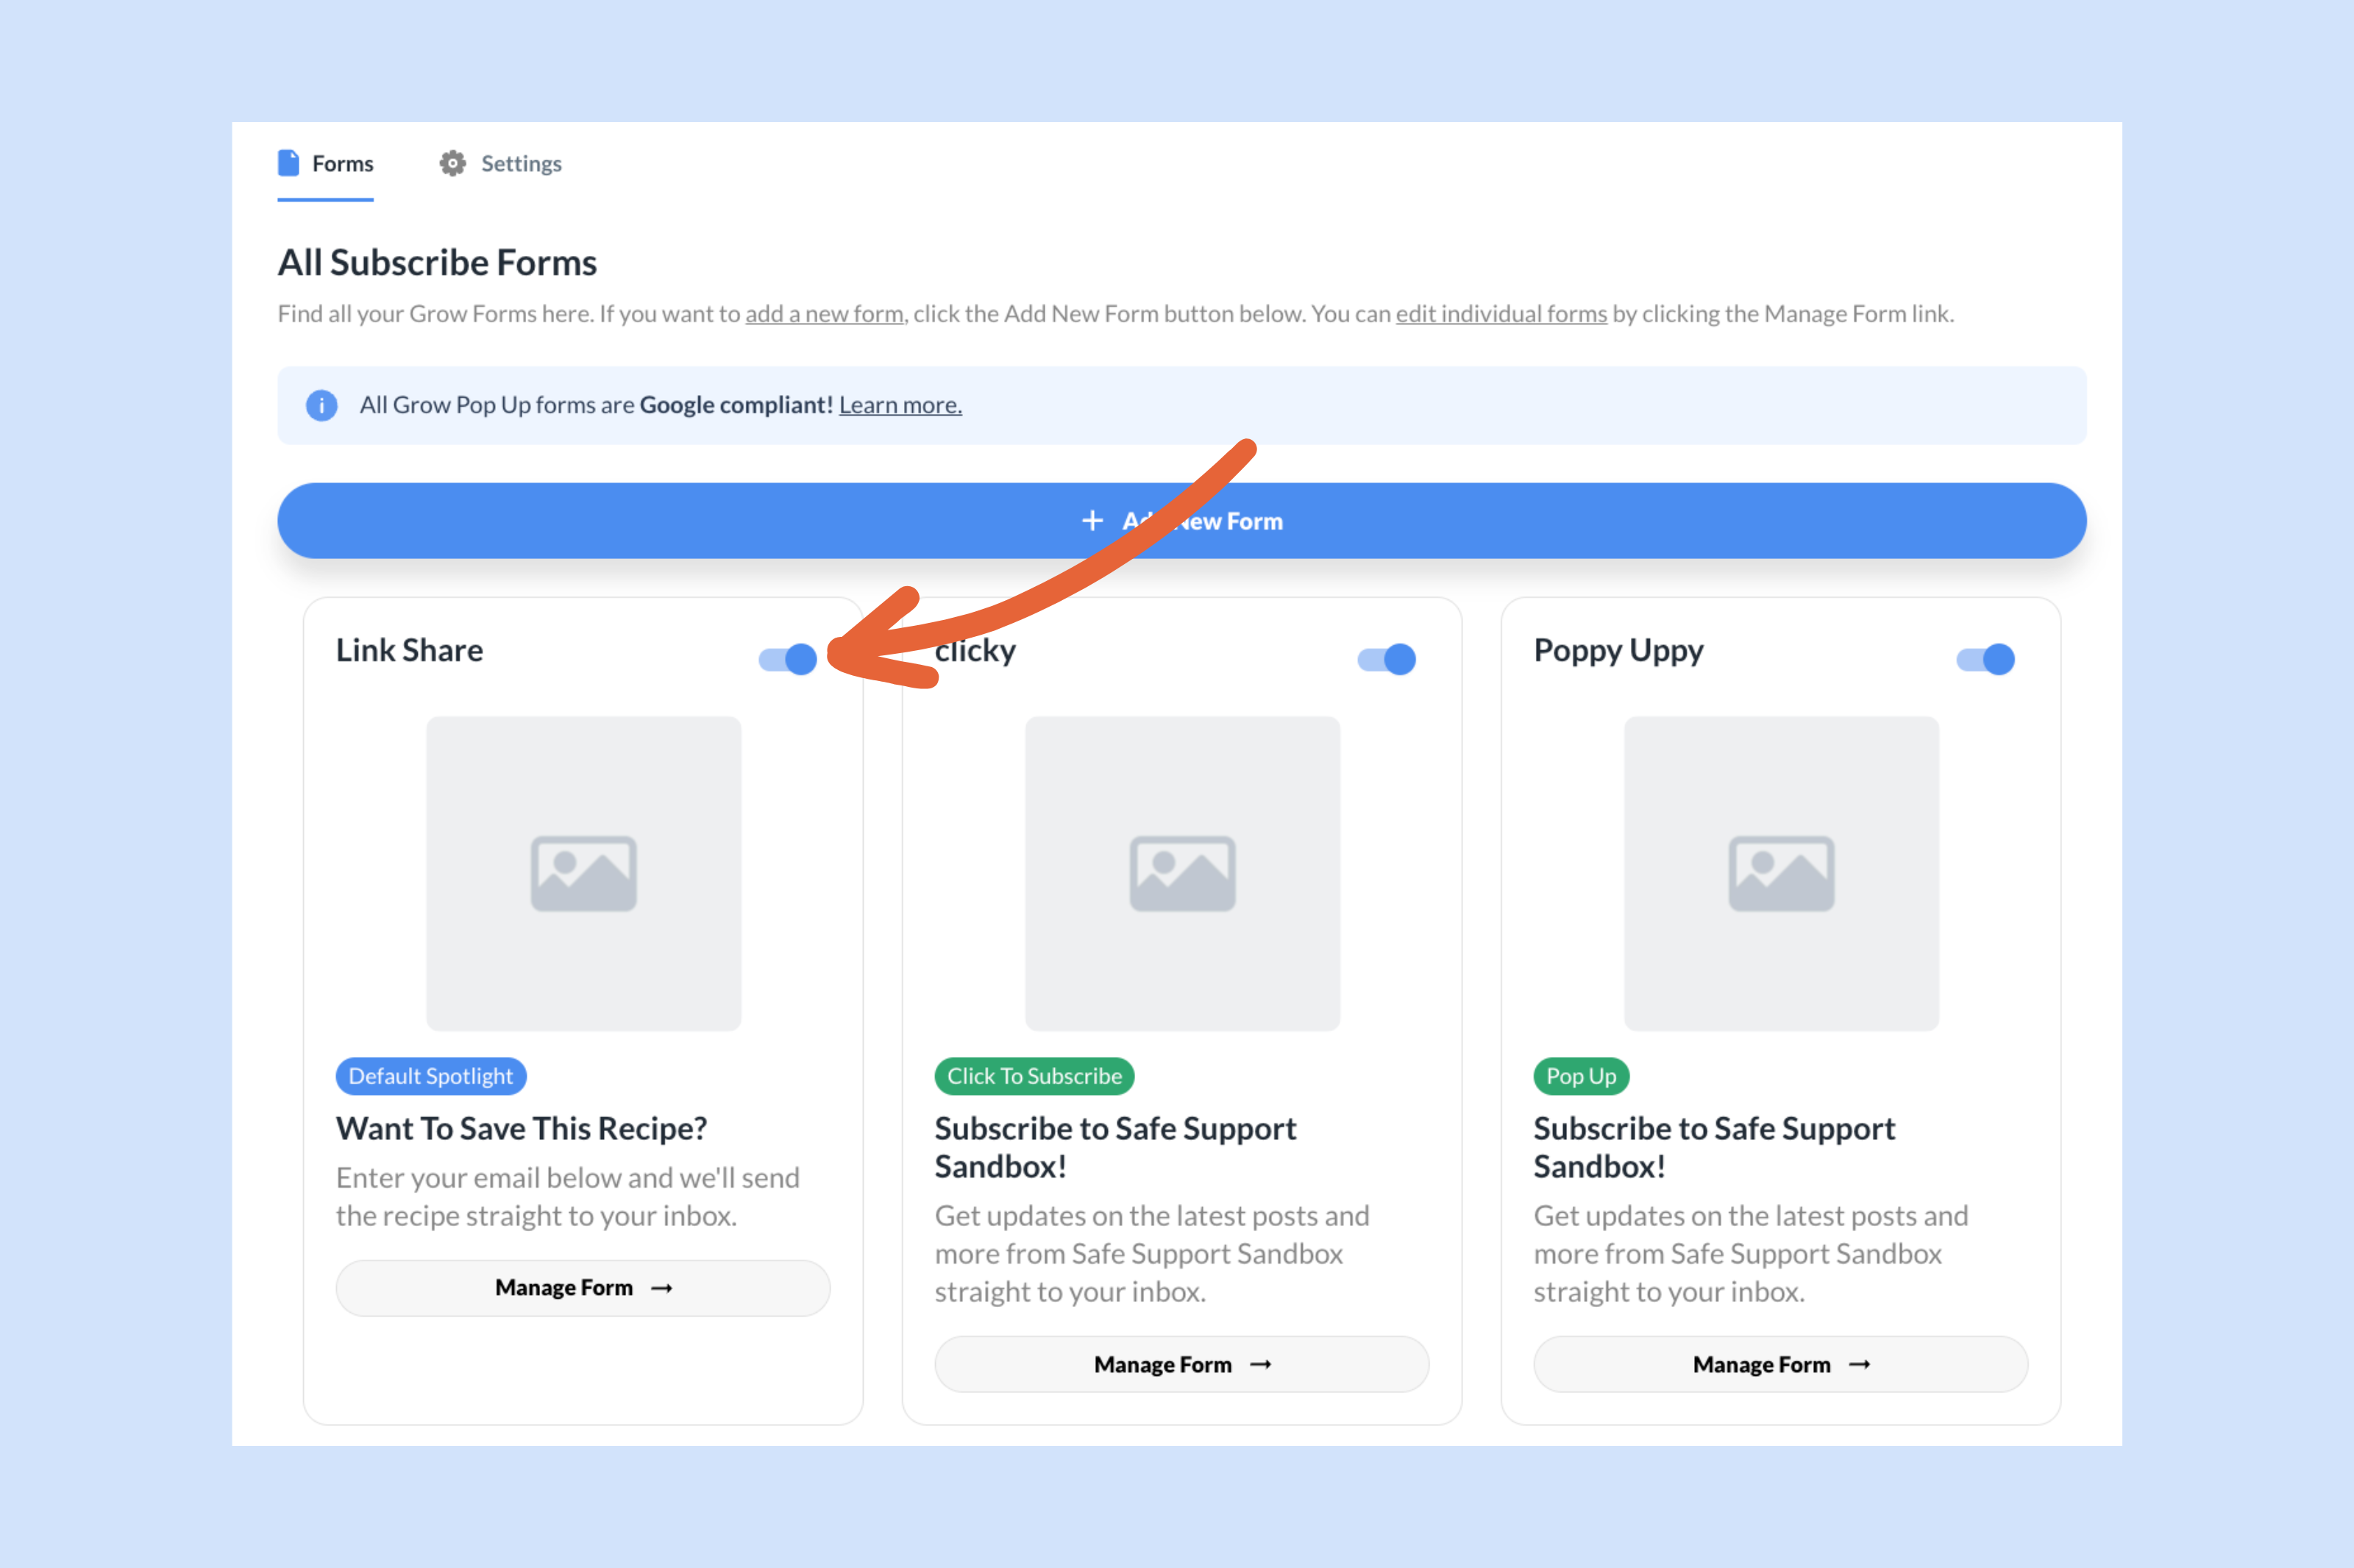Click the image placeholder in Poppy Uppy card
The image size is (2354, 1568).
coord(1780,872)
